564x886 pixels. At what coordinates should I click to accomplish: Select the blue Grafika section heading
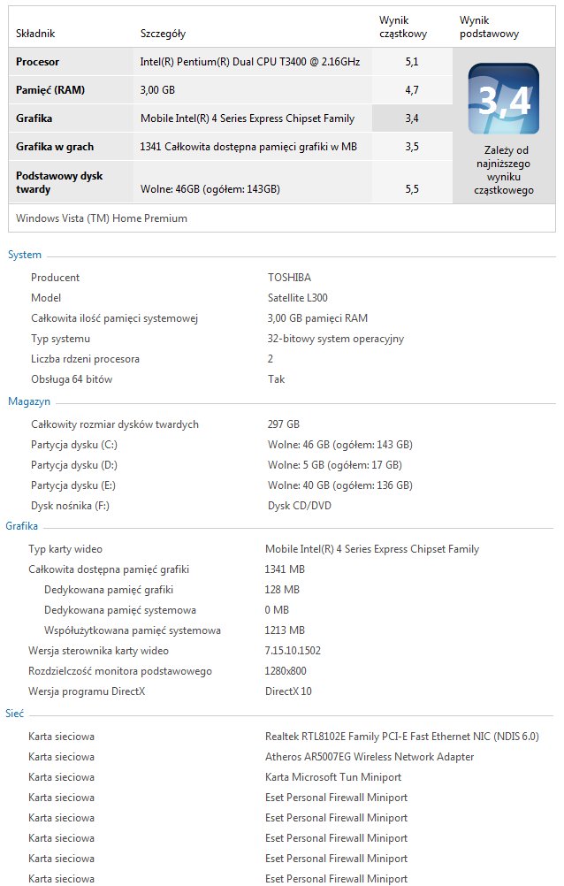point(22,526)
